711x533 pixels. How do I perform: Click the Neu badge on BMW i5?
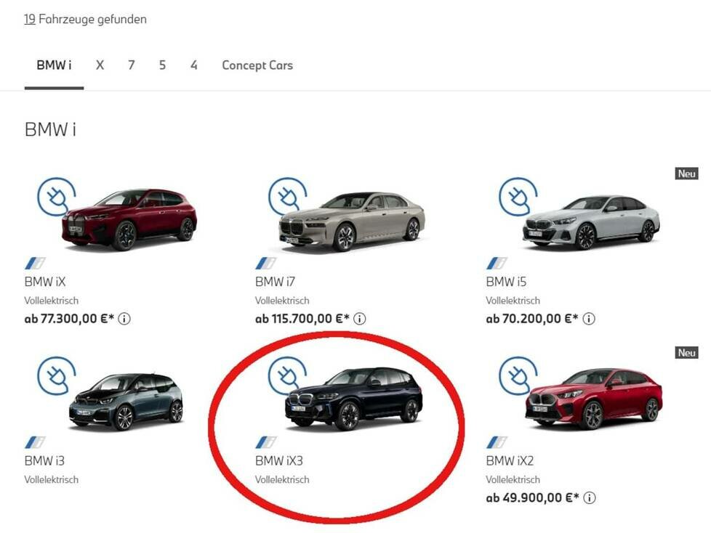click(686, 174)
